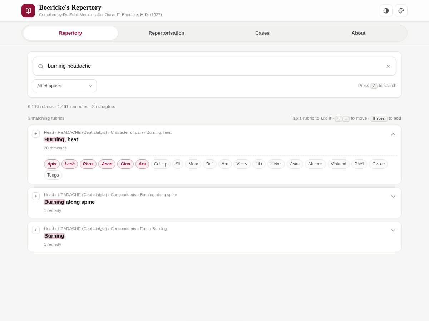Select the Phos remedy chip
The image size is (429, 321).
point(88,164)
